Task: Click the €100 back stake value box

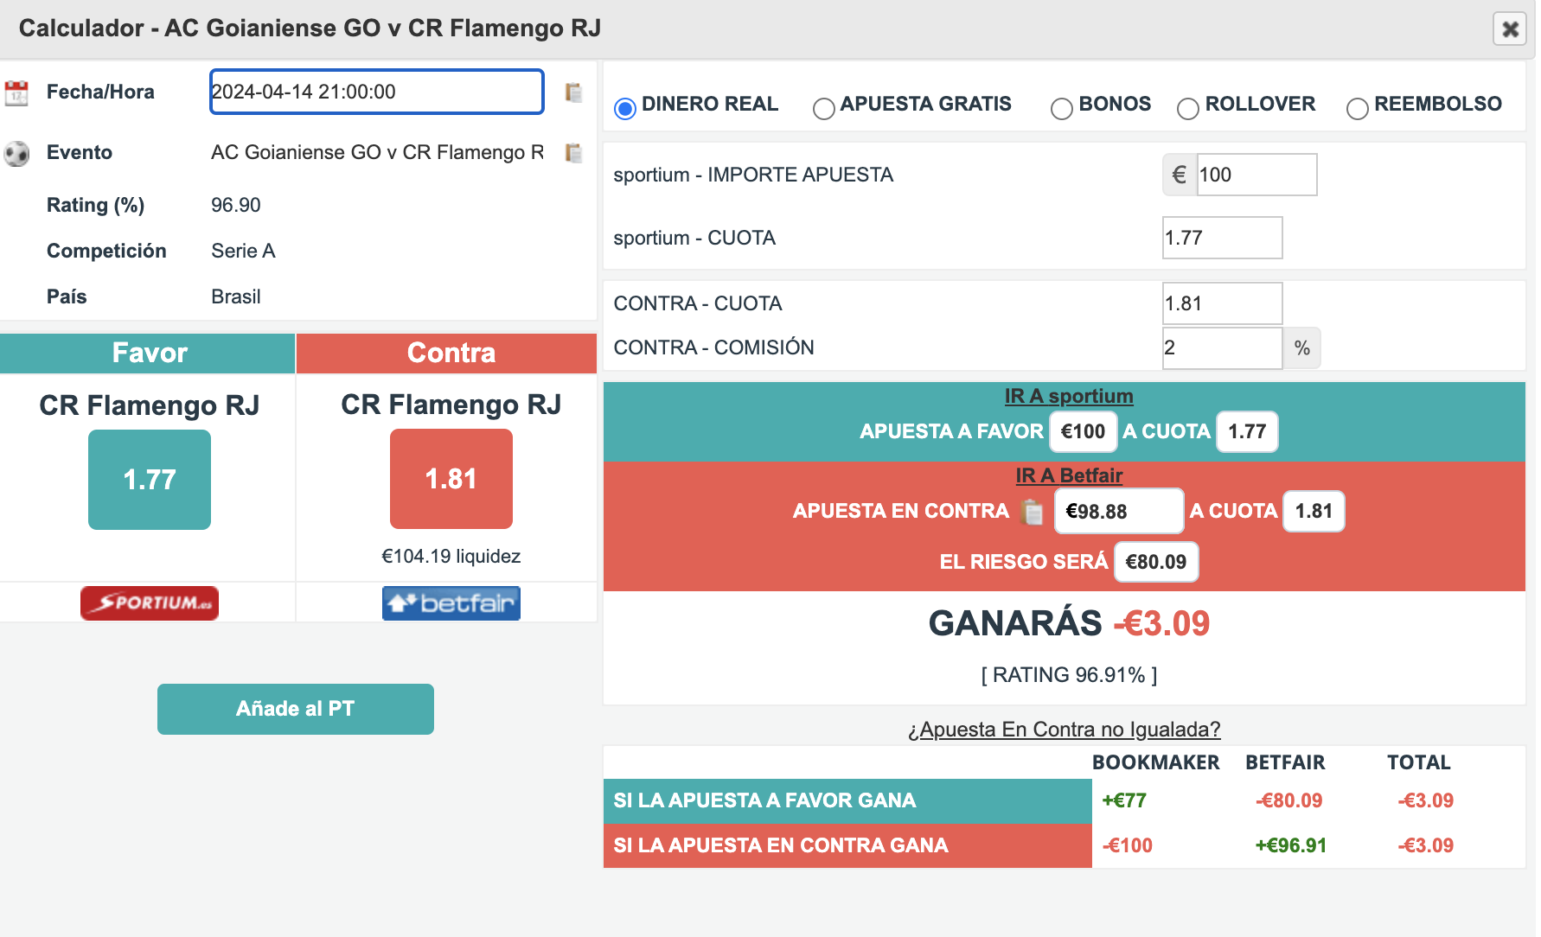Action: 1083,431
